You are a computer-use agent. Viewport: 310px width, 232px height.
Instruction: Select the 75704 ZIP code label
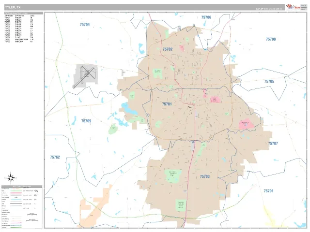85,25
